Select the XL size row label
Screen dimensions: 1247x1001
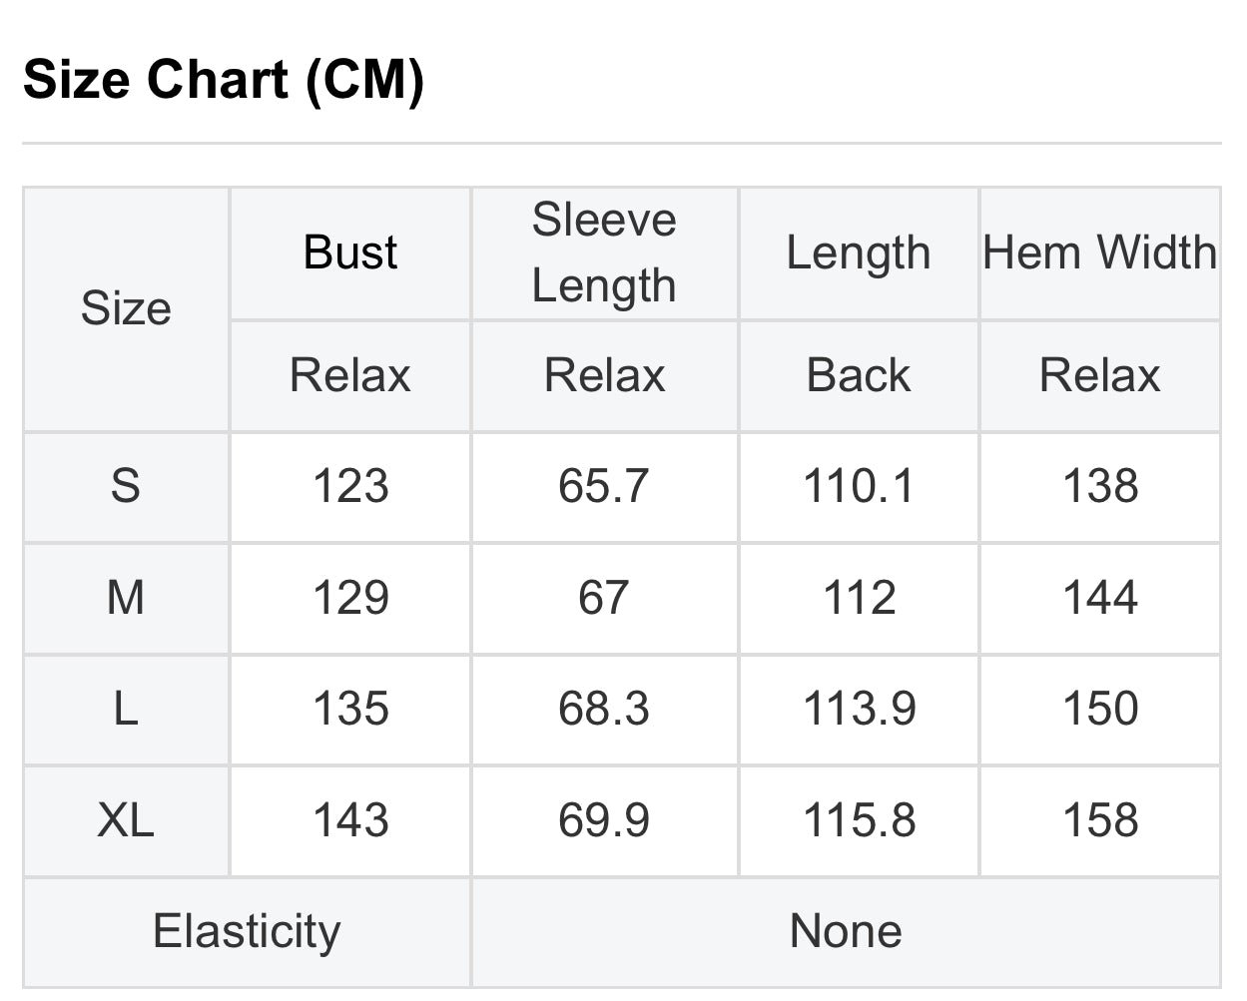(126, 820)
